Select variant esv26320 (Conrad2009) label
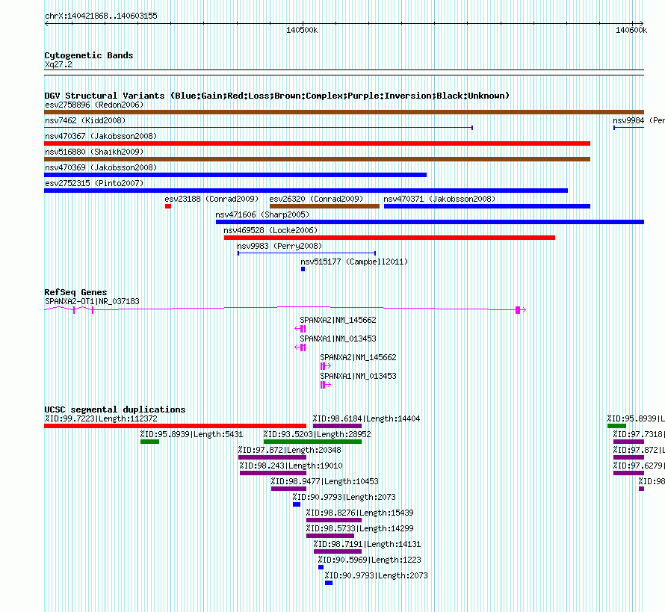The height and width of the screenshot is (612, 665). (316, 199)
